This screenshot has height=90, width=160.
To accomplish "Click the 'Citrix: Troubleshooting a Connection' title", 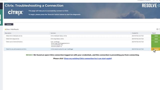I will pos(34,5).
